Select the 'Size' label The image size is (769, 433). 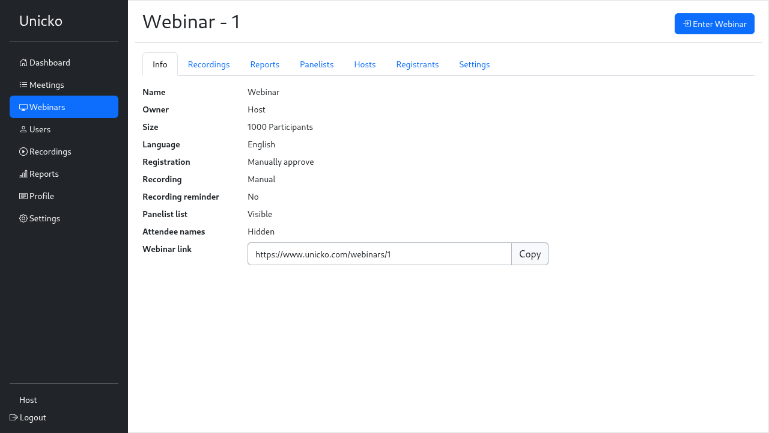pos(150,127)
